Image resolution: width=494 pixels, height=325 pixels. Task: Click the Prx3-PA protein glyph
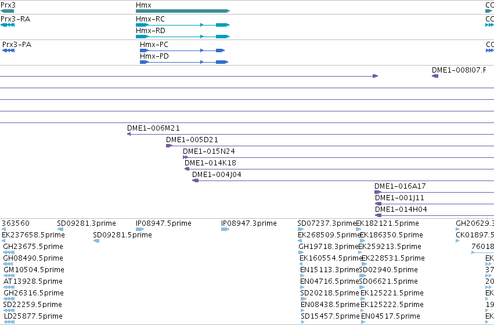tap(9, 50)
